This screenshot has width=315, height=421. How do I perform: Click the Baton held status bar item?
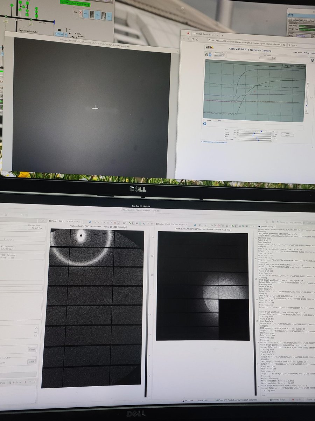(x=203, y=400)
